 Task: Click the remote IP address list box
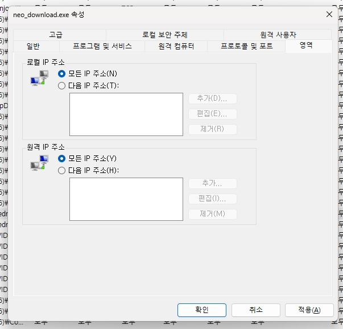[126, 199]
